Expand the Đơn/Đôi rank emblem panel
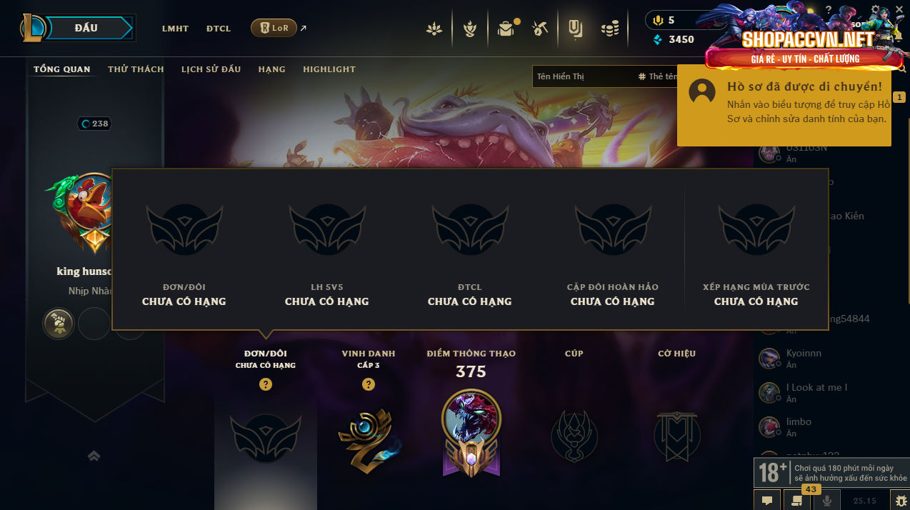Image resolution: width=910 pixels, height=510 pixels. point(266,438)
